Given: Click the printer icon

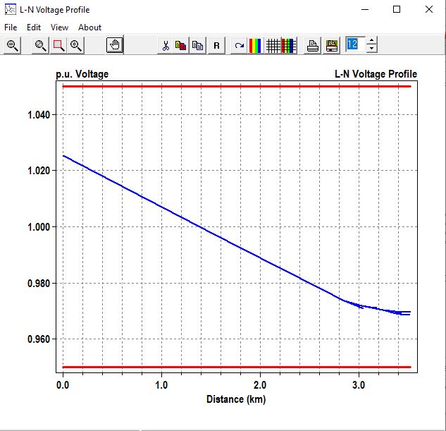Looking at the screenshot, I should click(x=313, y=46).
